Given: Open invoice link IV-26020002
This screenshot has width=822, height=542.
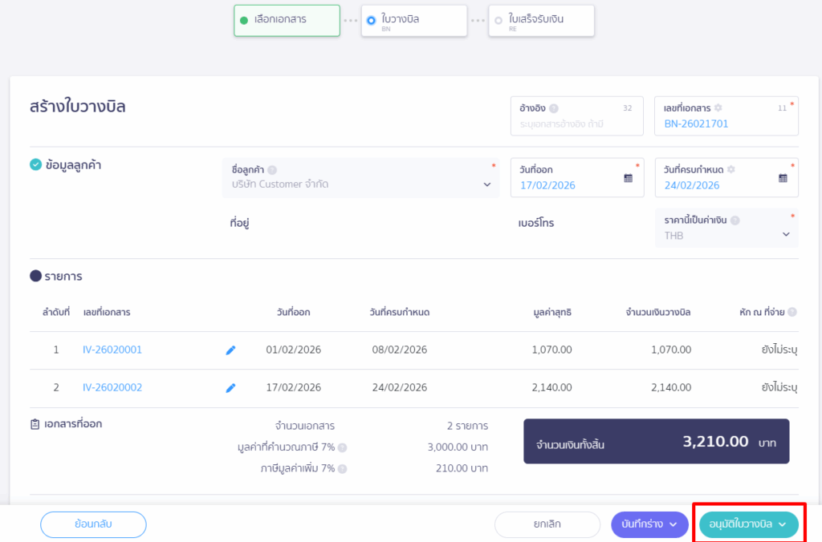Looking at the screenshot, I should pyautogui.click(x=112, y=388).
